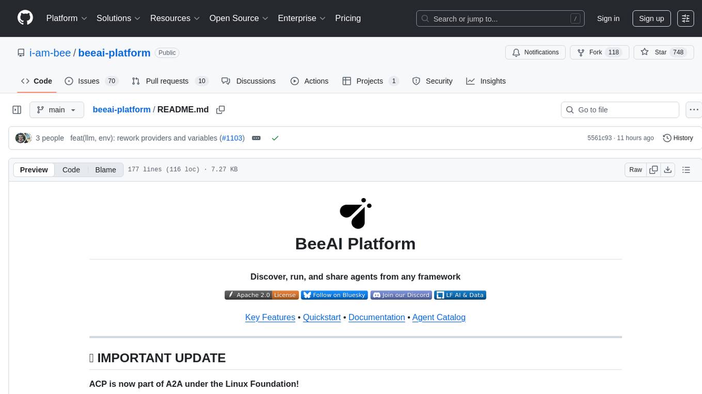Focus the Search or jump to field

(500, 19)
